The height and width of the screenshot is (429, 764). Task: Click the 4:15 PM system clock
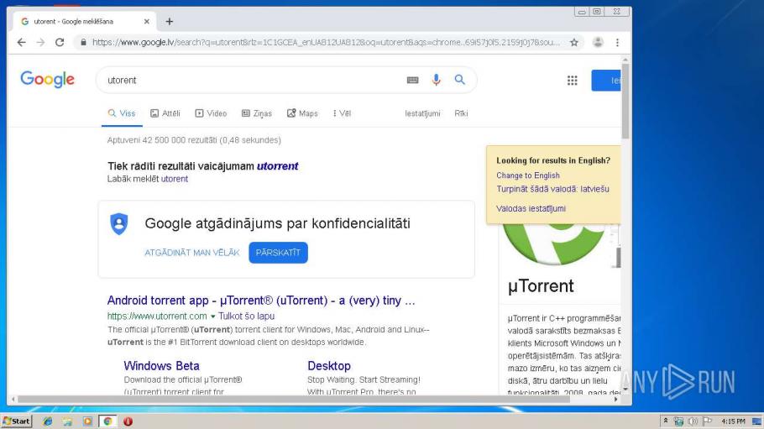733,421
